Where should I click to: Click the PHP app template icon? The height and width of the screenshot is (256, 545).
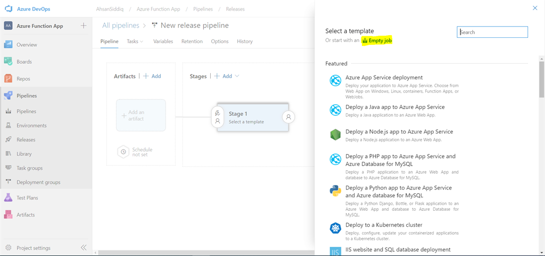335,160
